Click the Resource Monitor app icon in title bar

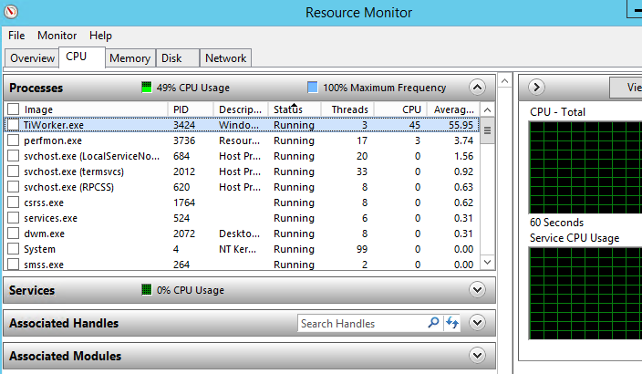11,12
